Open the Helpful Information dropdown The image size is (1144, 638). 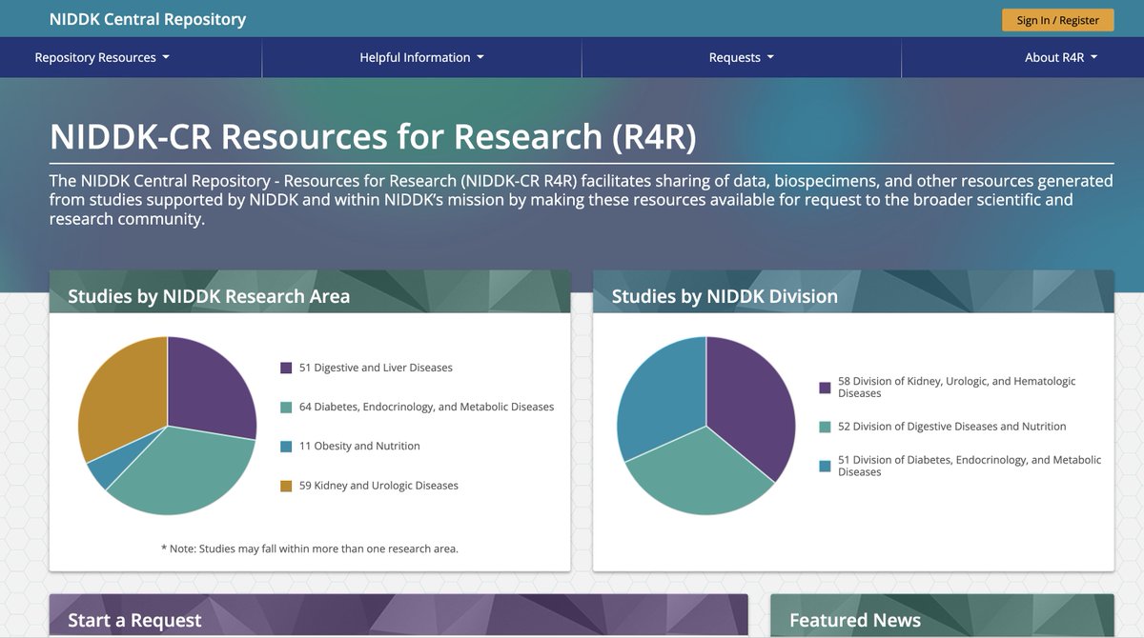(421, 57)
